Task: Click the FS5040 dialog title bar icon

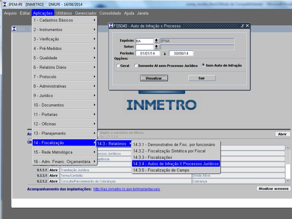Action: [x=111, y=25]
